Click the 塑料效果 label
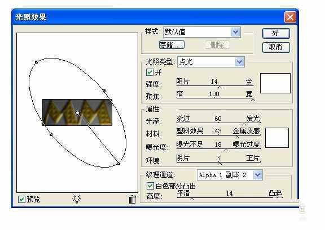 pos(190,131)
